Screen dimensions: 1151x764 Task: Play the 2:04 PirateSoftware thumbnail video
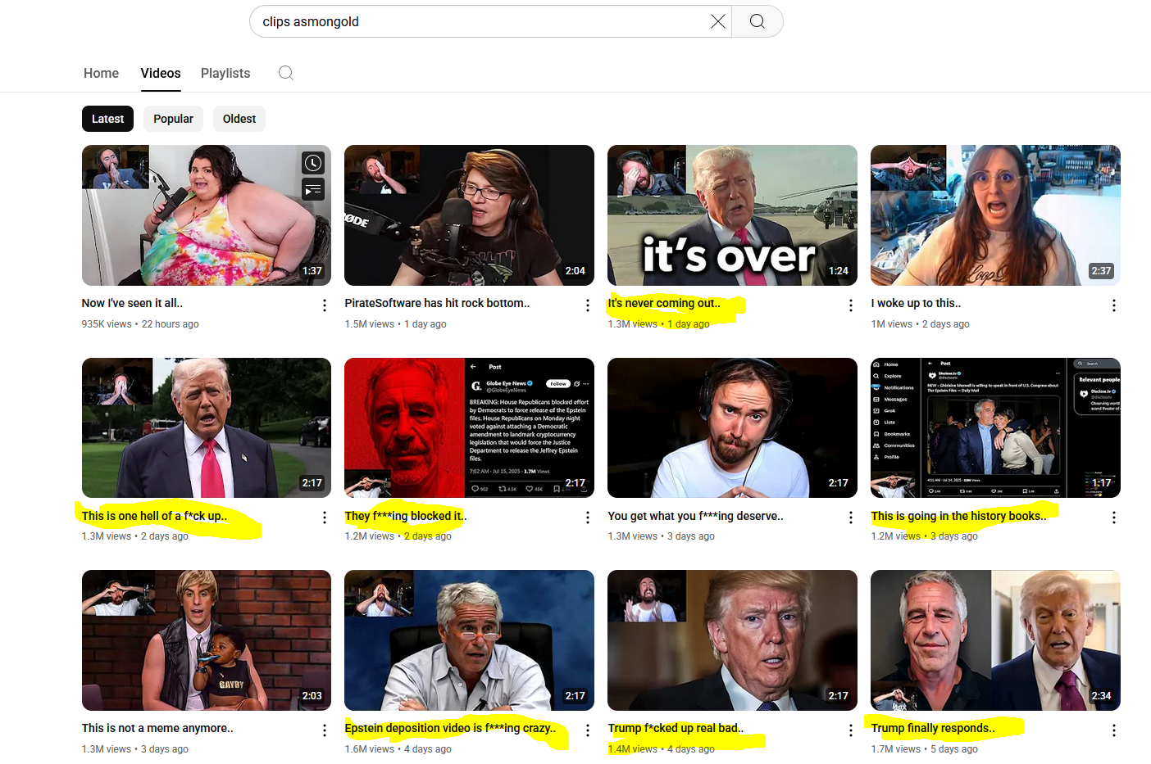point(469,215)
